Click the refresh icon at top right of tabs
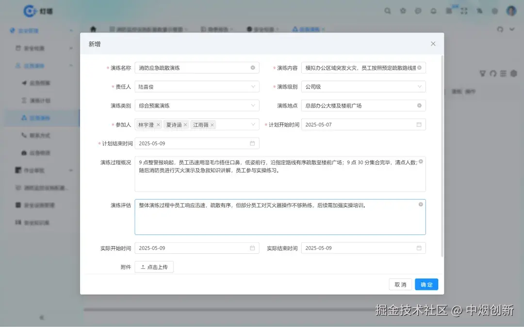 coord(500,29)
